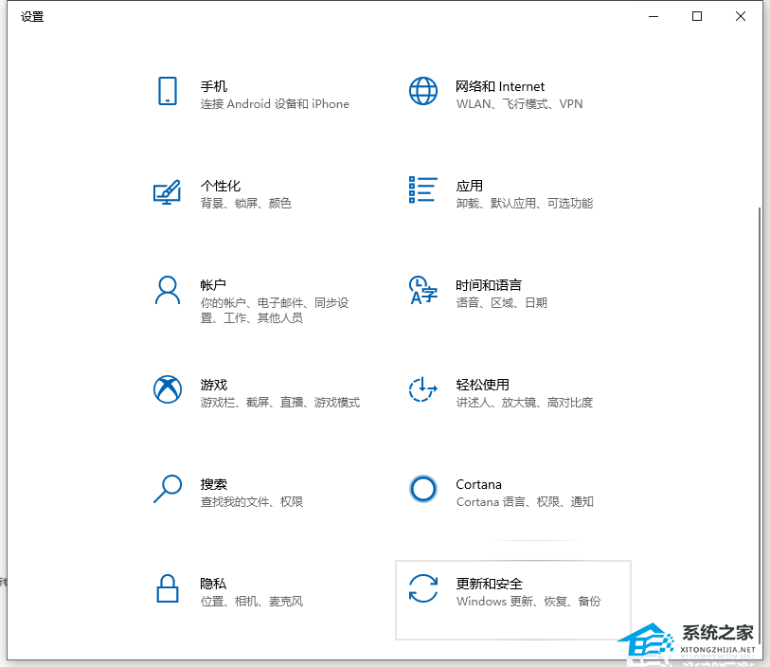770x667 pixels.
Task: Click the globe icon for 网络和 Internet
Action: [422, 91]
